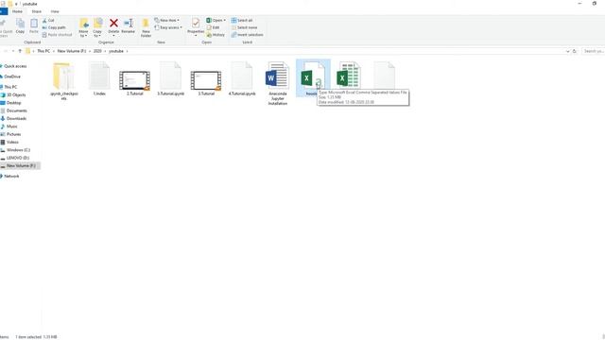Expand the chevron after youtube breadcrumb
This screenshot has width=605, height=340.
[x=127, y=51]
